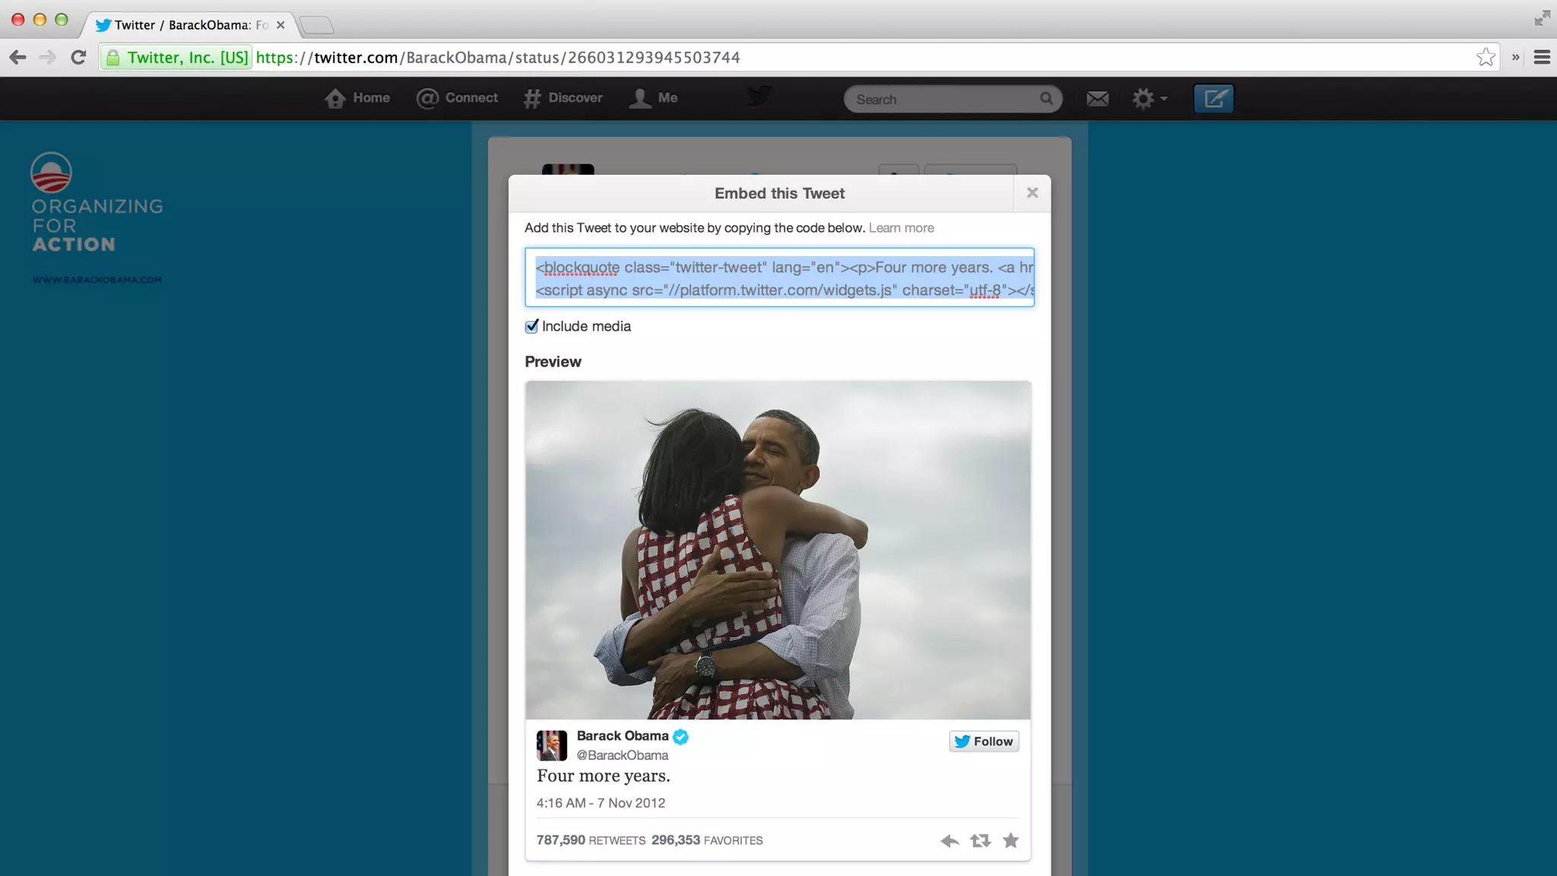The width and height of the screenshot is (1557, 876).
Task: Reload the Twitter page
Action: [x=78, y=58]
